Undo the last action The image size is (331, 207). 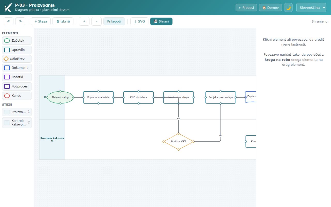pyautogui.click(x=9, y=21)
